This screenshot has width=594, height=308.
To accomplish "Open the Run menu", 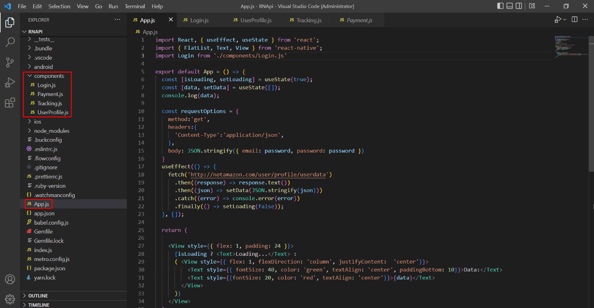I will tap(113, 6).
